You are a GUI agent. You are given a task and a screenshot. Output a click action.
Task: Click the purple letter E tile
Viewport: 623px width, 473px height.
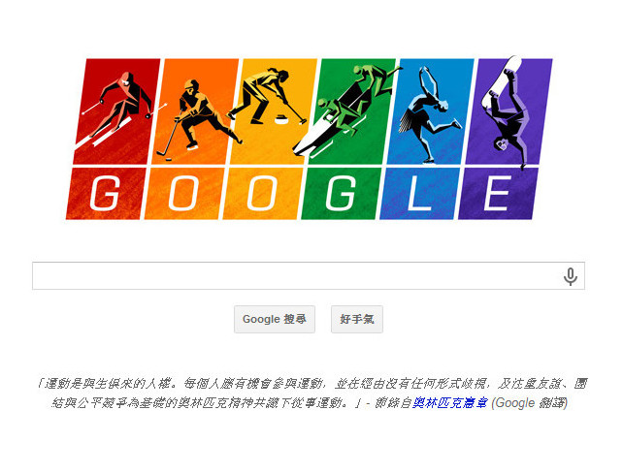pos(498,193)
